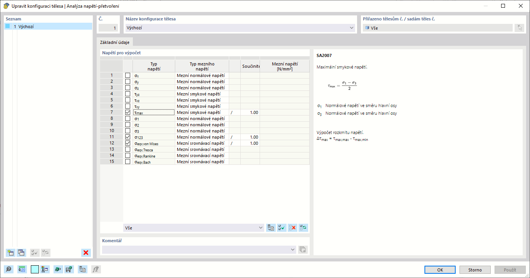Uncheck the τmax stress checkbox
Screen dimensions: 530x278
point(128,112)
